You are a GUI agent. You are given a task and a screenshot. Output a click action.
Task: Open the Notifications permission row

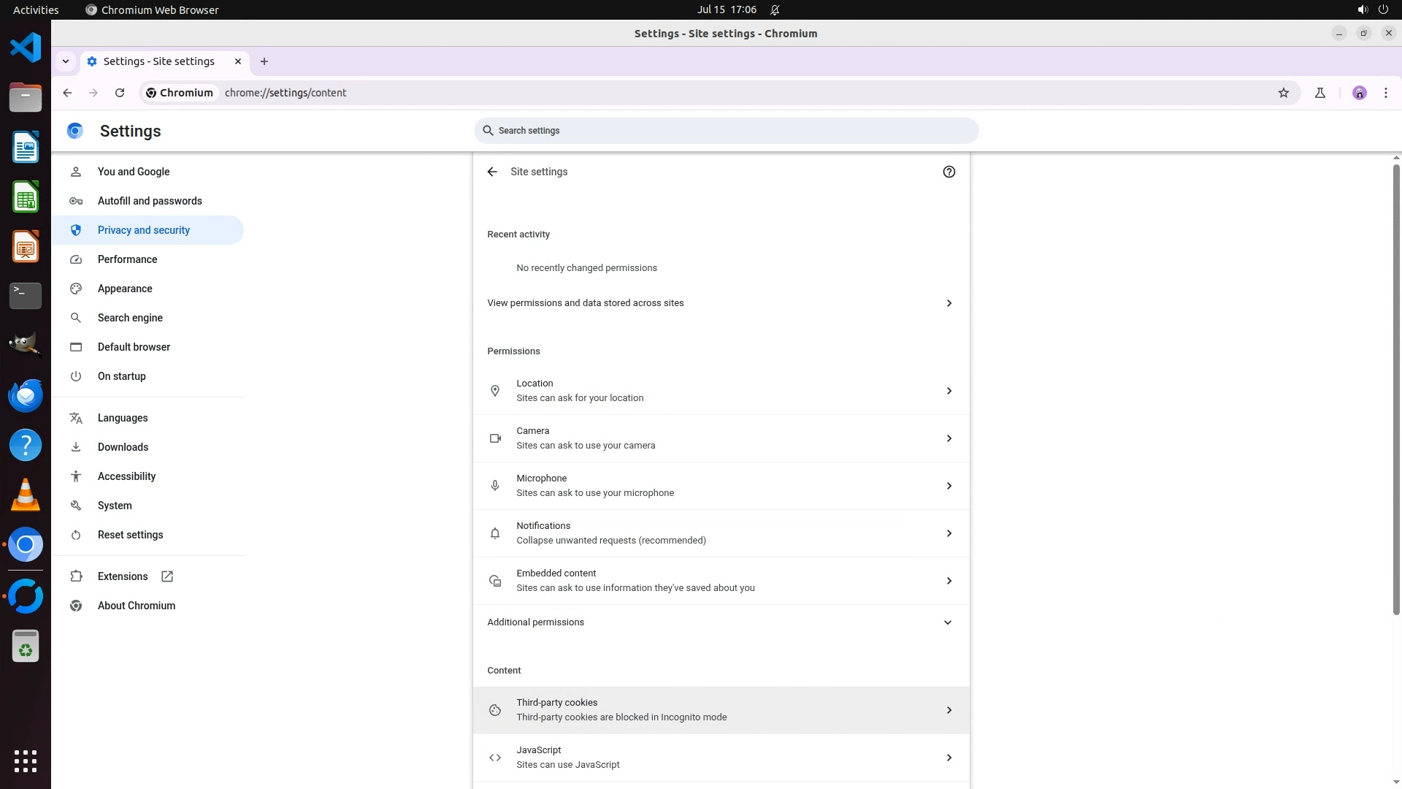coord(721,533)
